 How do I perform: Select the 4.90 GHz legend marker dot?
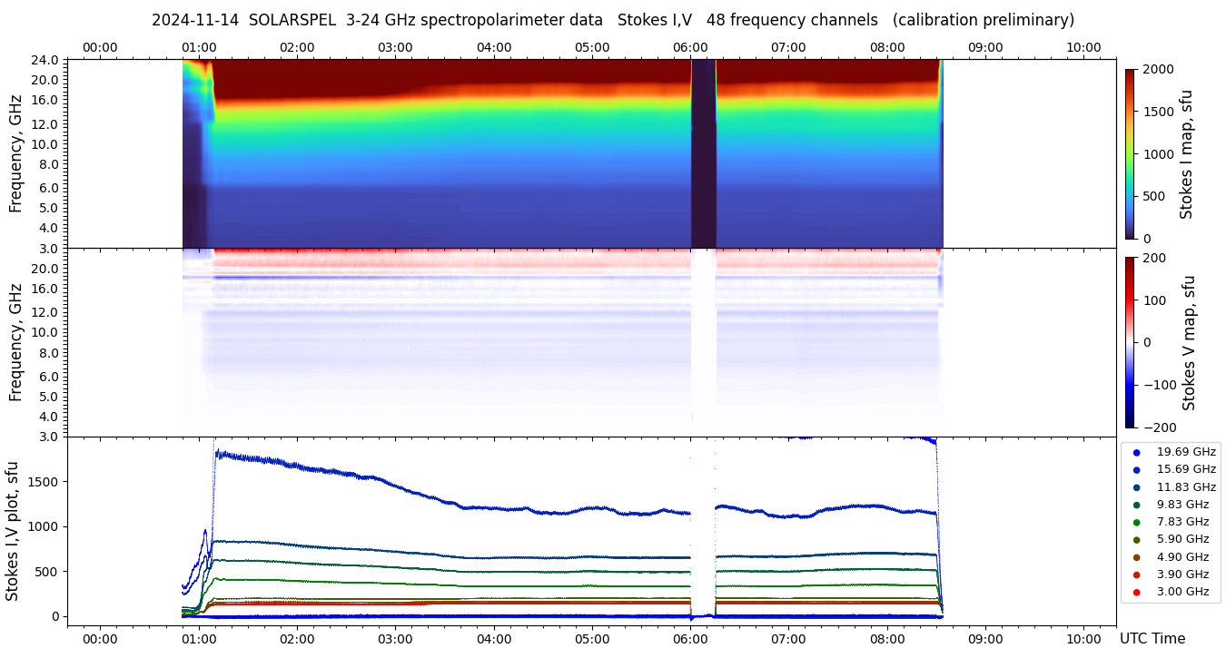coord(1136,557)
